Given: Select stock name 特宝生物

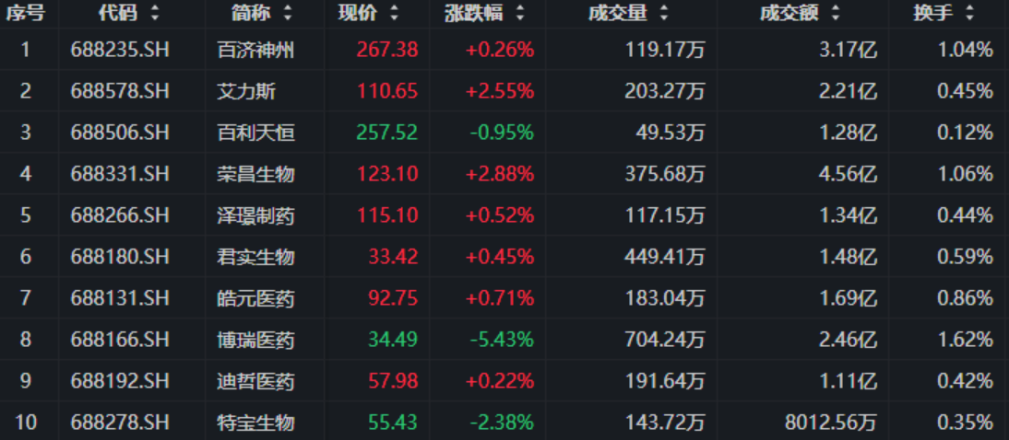Looking at the screenshot, I should (x=255, y=422).
